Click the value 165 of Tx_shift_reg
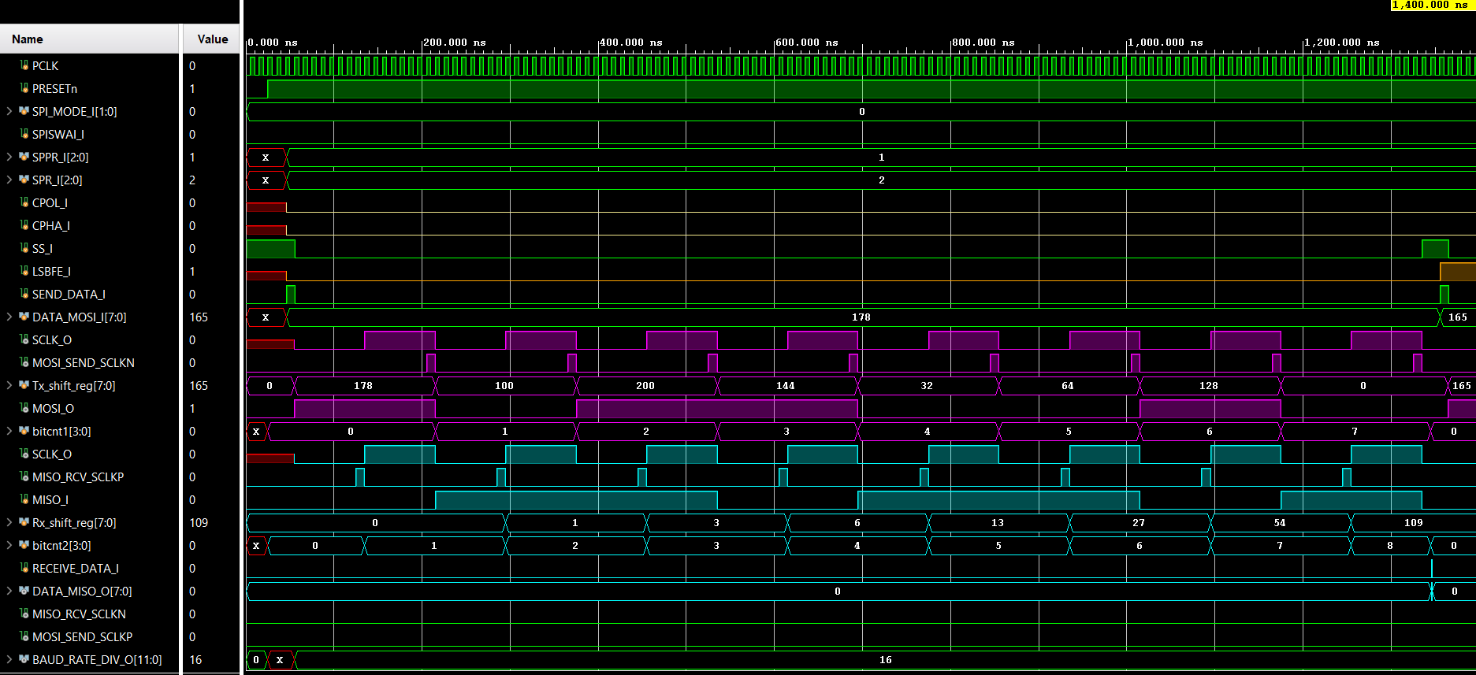The height and width of the screenshot is (675, 1476). (199, 386)
